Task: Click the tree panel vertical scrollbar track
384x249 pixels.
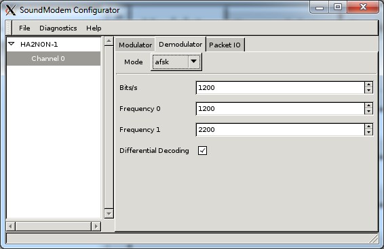Action: (109, 127)
